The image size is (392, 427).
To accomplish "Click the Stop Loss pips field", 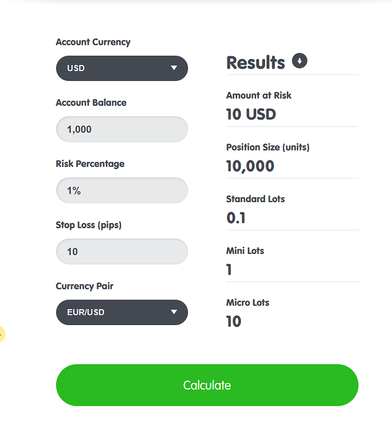I will pyautogui.click(x=122, y=251).
